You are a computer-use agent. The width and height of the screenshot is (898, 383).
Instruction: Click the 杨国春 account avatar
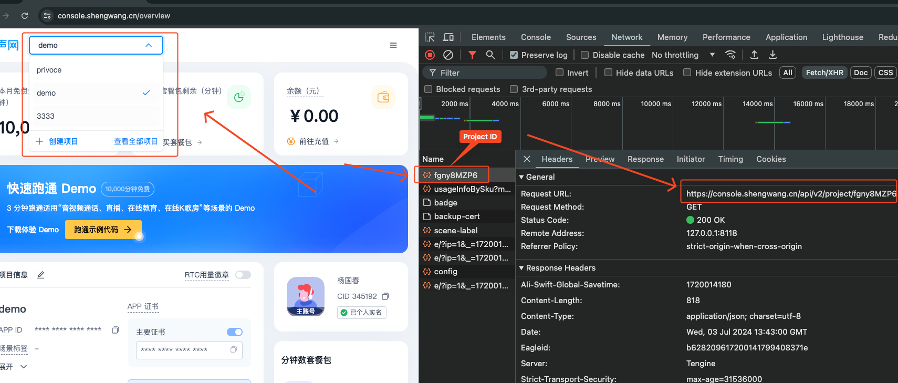pos(306,296)
